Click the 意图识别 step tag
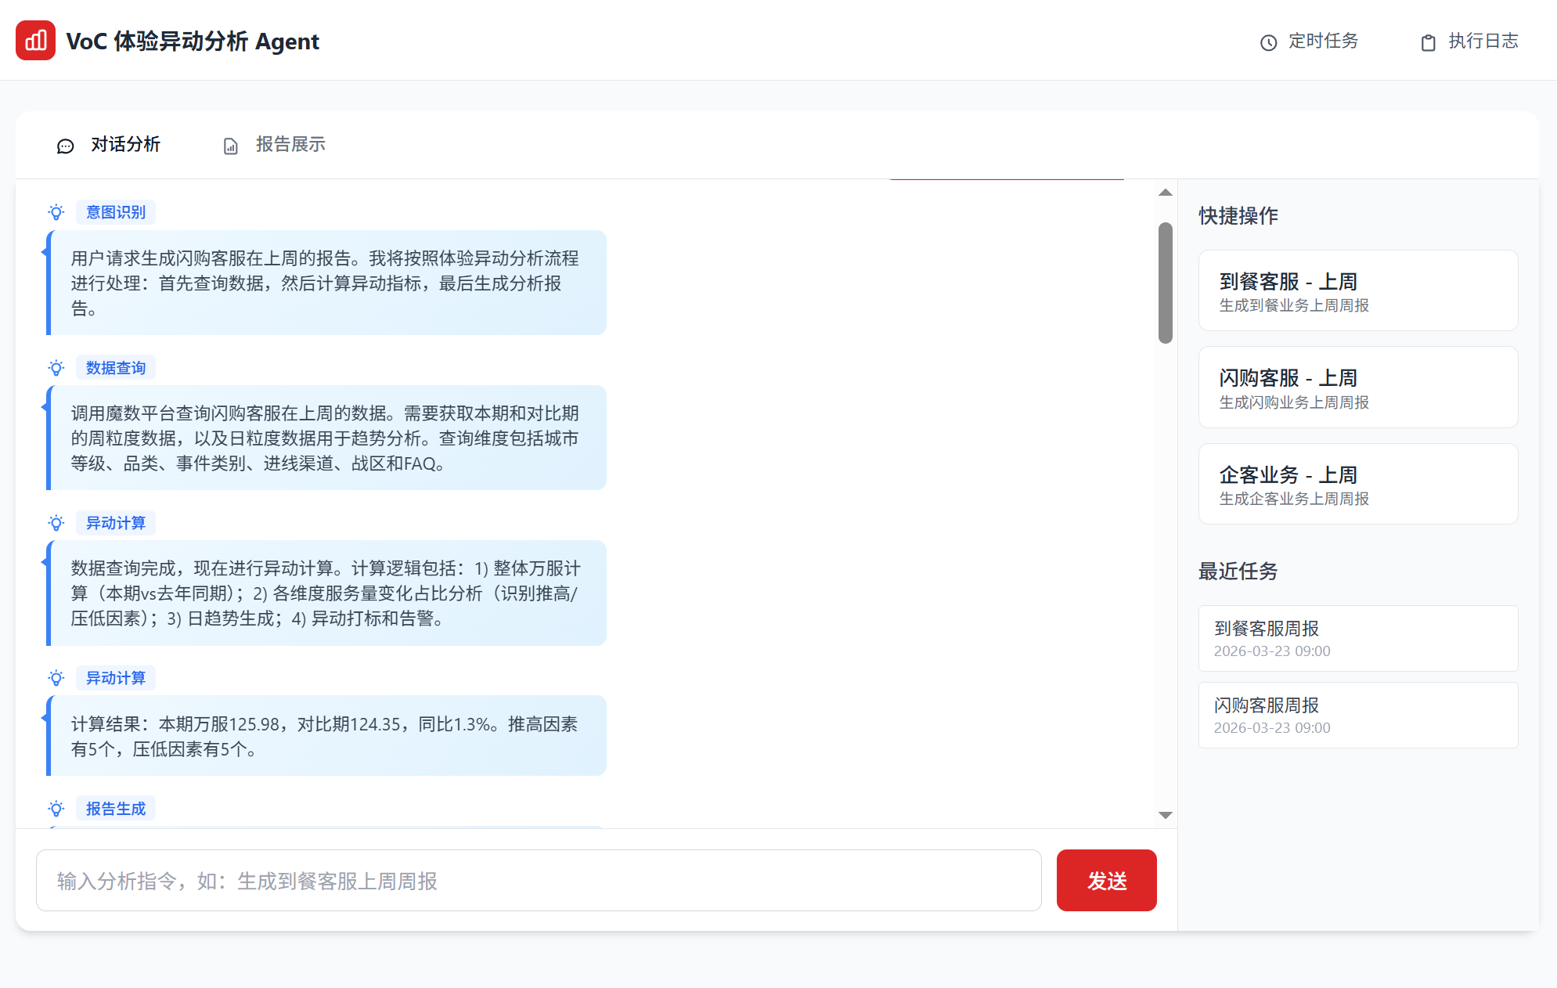Screen dimensions: 1557x988 (116, 212)
